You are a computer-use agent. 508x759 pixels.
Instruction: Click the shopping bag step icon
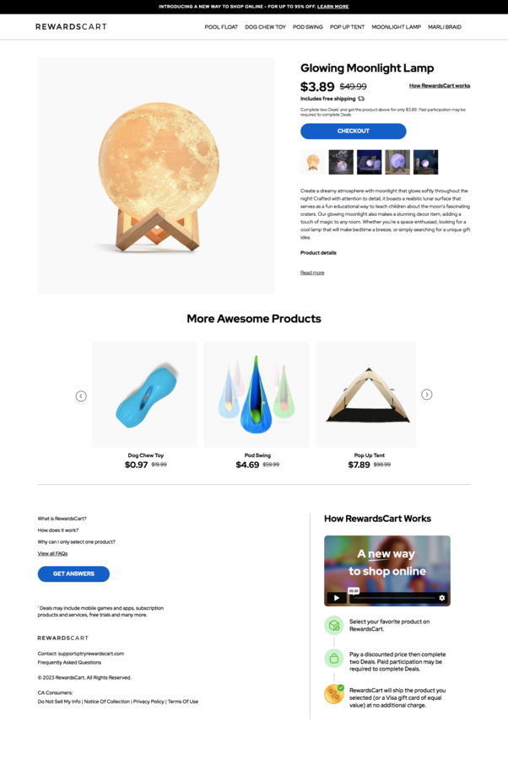[x=333, y=659]
